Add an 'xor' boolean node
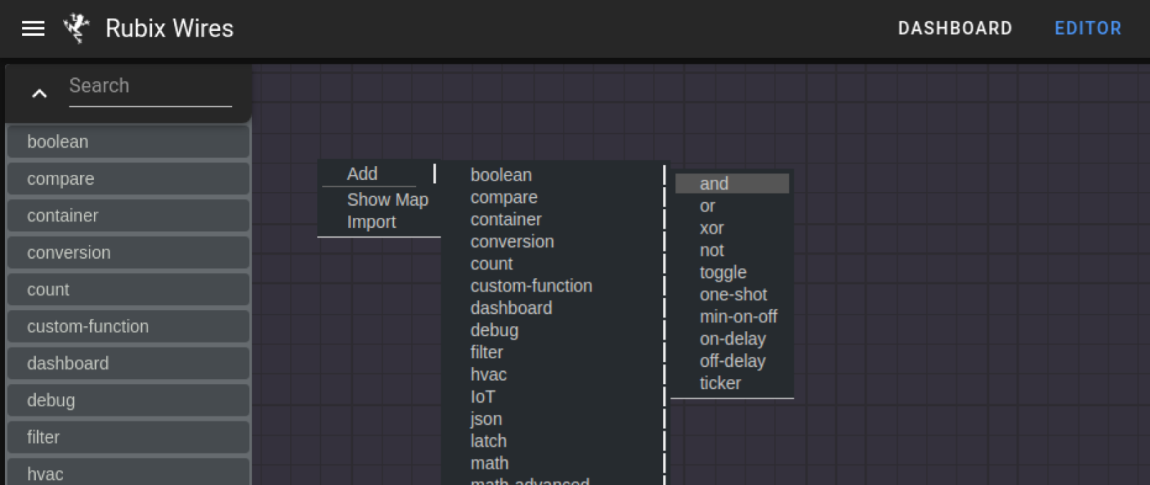This screenshot has width=1150, height=485. coord(732,229)
